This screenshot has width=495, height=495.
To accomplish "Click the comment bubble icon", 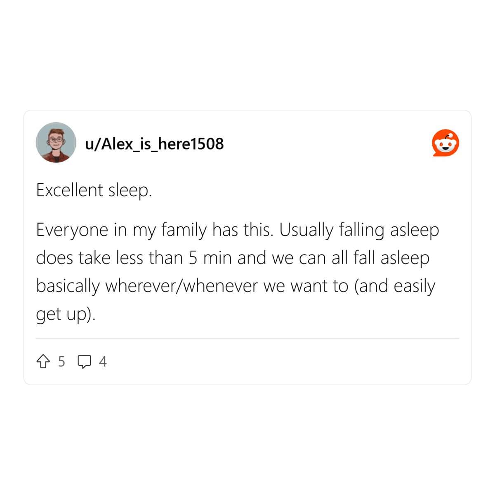I will click(85, 362).
